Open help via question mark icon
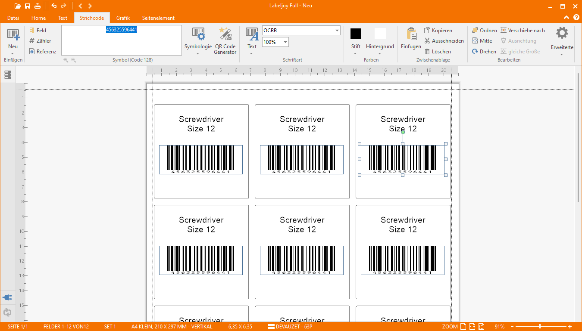This screenshot has width=582, height=331. (576, 18)
